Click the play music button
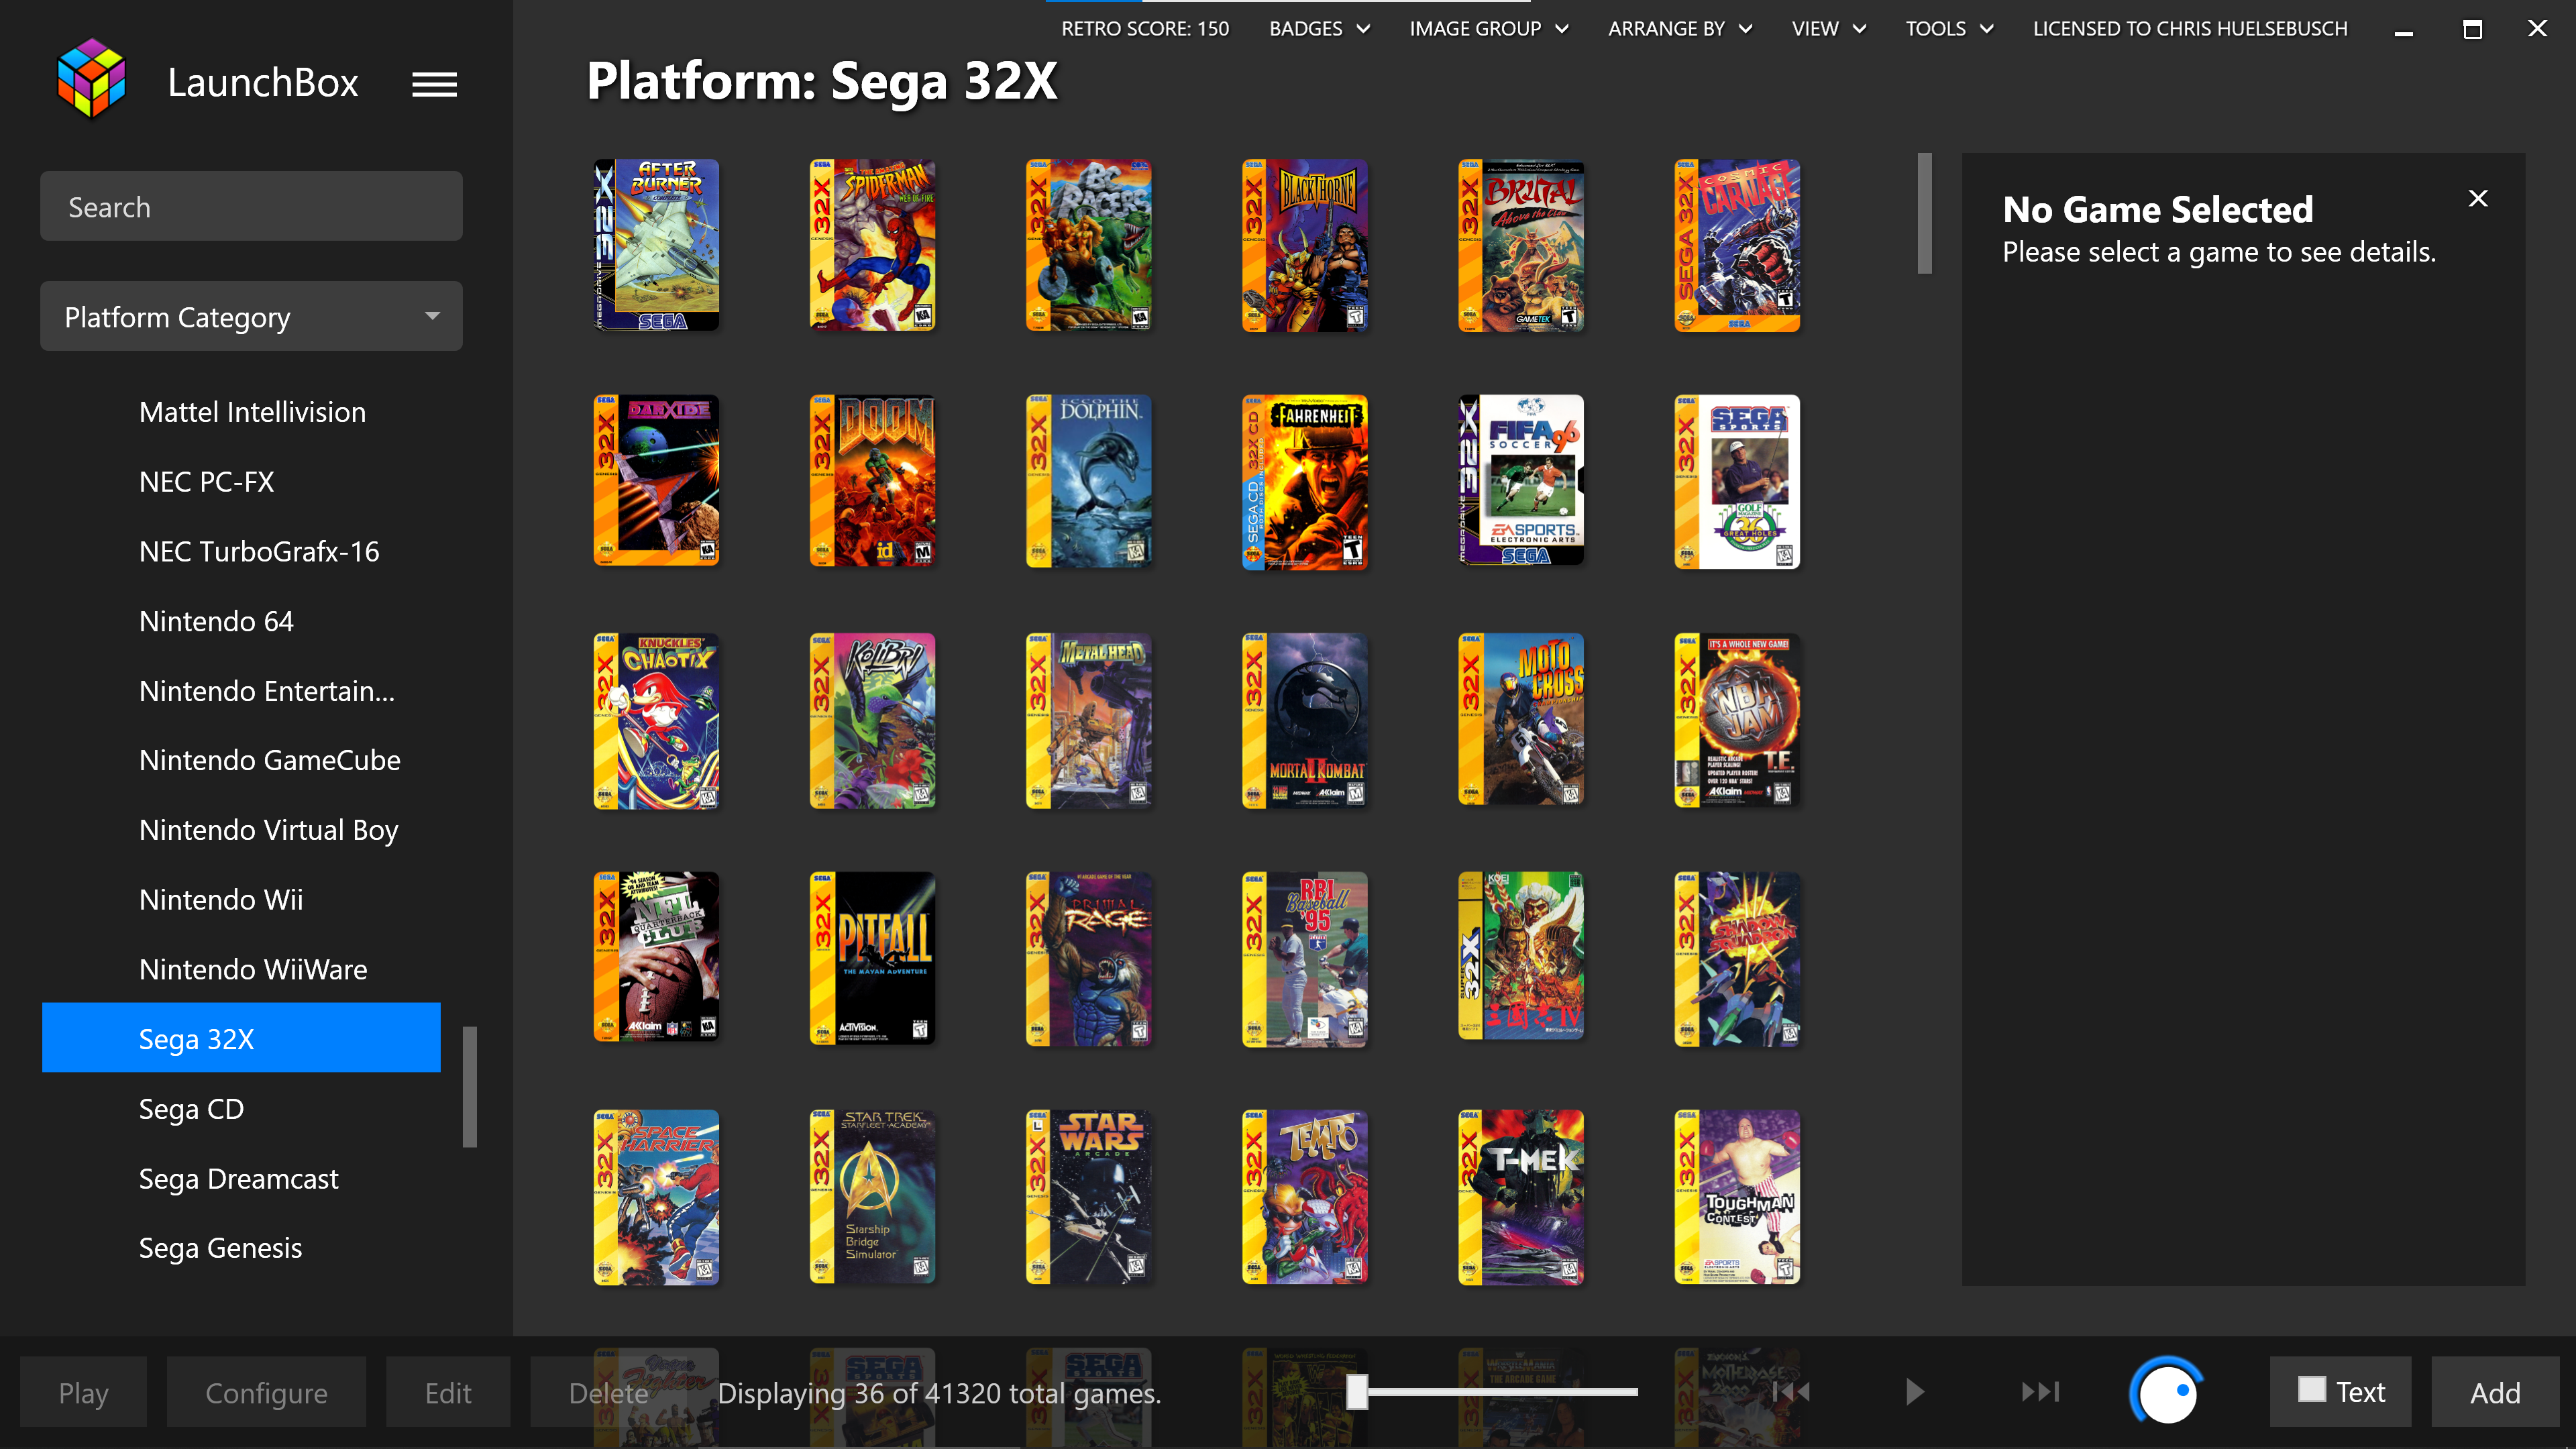Viewport: 2576px width, 1449px height. coord(1914,1391)
